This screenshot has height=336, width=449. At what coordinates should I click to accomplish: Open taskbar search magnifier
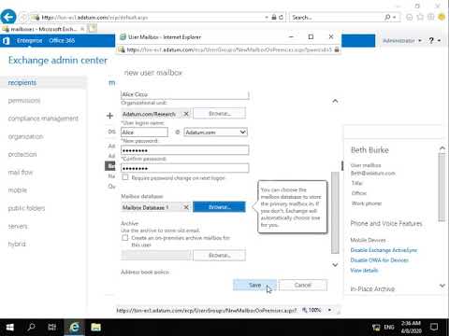click(31, 328)
